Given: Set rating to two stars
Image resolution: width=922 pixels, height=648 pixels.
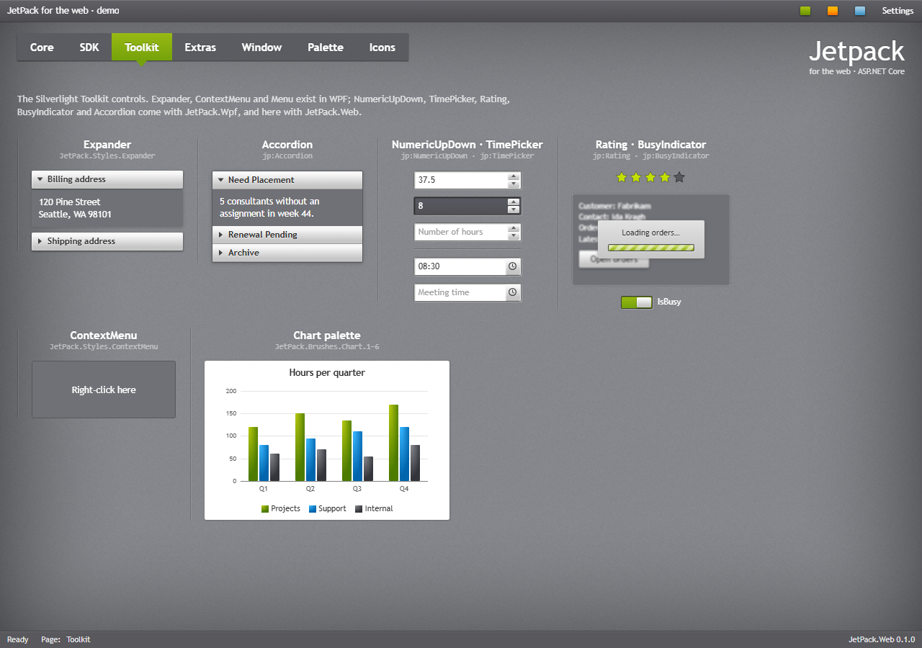Looking at the screenshot, I should [636, 177].
